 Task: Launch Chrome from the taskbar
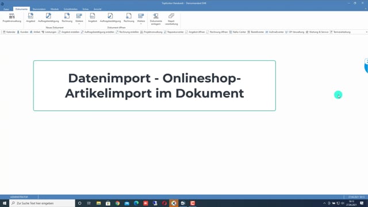tap(117, 203)
